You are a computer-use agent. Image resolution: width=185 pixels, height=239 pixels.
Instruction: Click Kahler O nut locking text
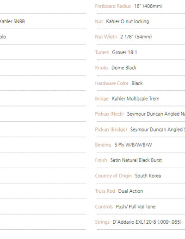tap(128, 21)
